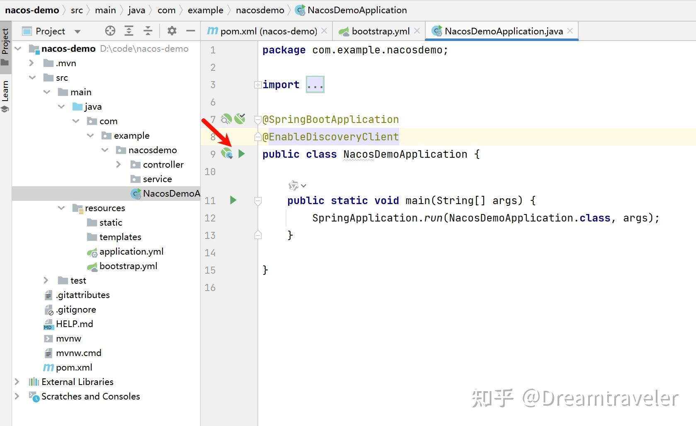Open the Project view switcher dropdown

point(77,31)
